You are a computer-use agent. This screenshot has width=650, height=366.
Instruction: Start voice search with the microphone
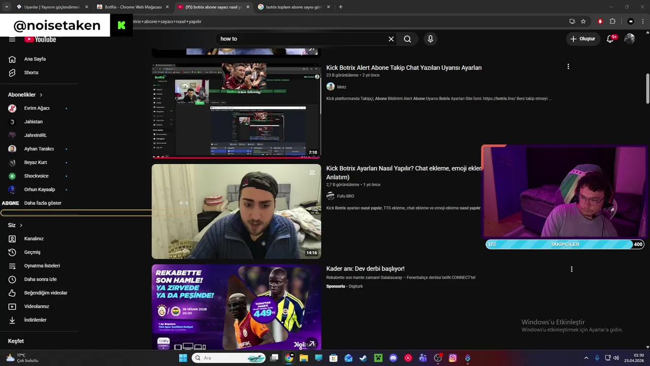coord(430,39)
